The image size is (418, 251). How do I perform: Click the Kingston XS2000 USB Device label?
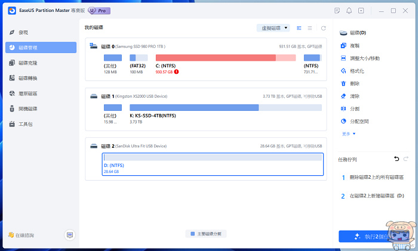point(142,97)
